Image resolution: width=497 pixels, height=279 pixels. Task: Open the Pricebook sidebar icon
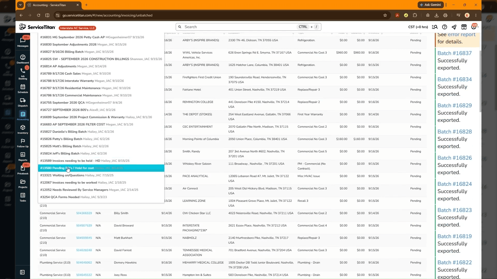tap(23, 170)
